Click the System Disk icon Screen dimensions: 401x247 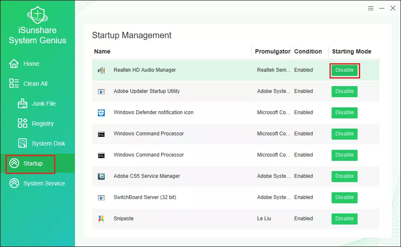(x=23, y=143)
